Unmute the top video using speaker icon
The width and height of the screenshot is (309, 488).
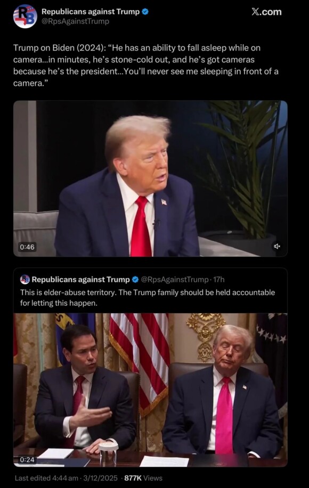pyautogui.click(x=277, y=247)
